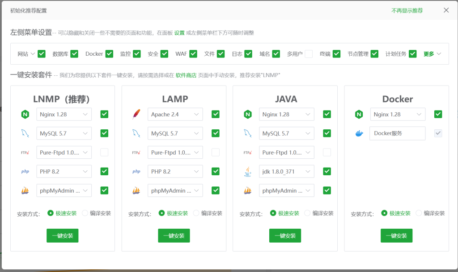458x272 pixels.
Task: Click the Docker服务 input field
Action: [397, 133]
